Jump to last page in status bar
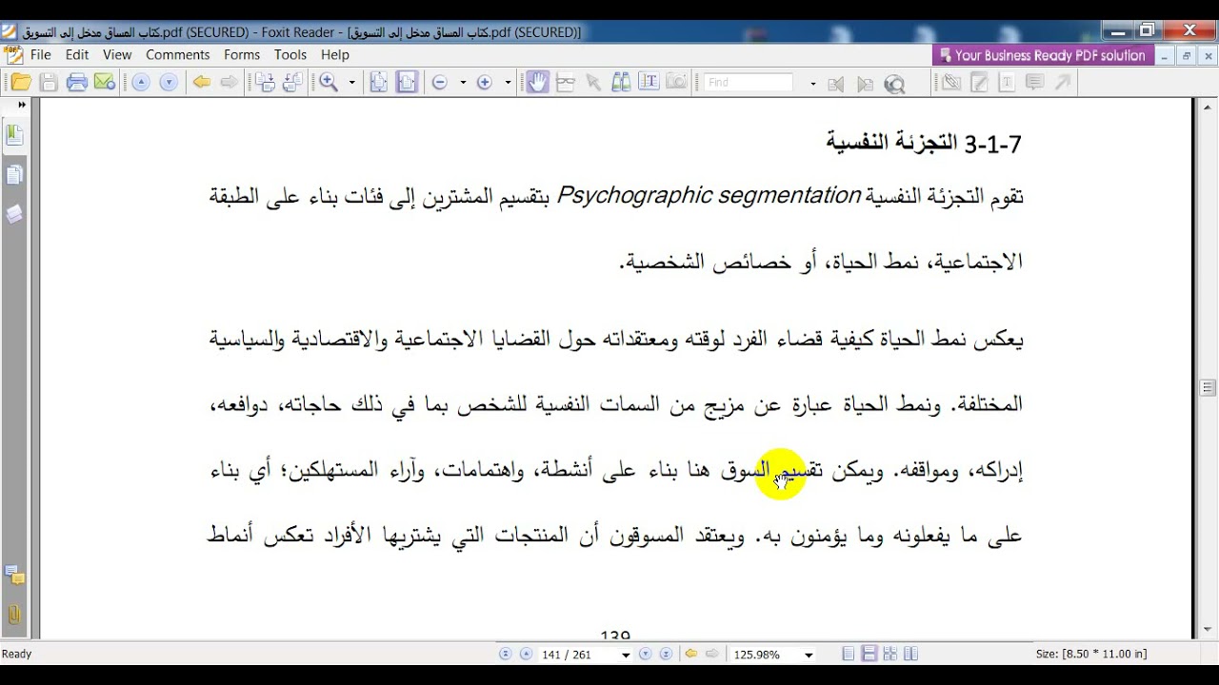 pos(666,655)
